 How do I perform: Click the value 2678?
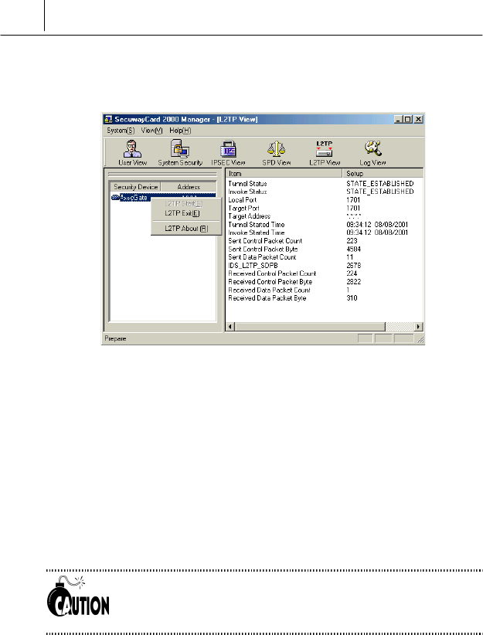pos(353,265)
